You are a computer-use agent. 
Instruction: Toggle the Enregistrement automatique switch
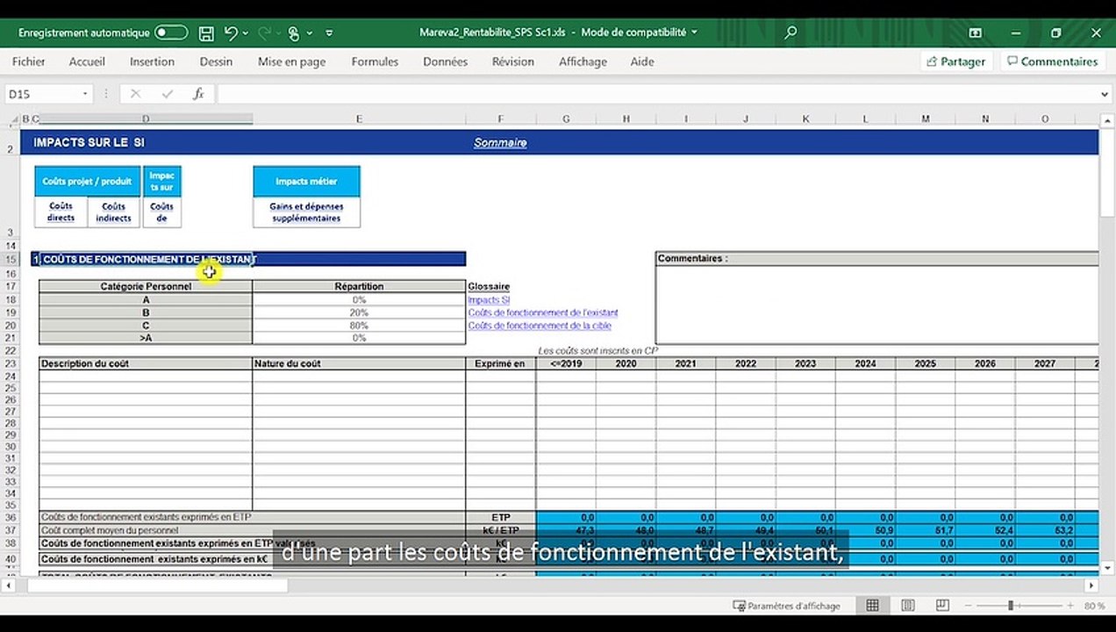171,32
